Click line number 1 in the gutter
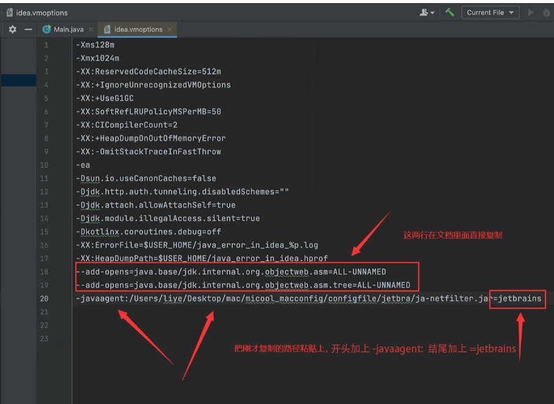Image resolution: width=554 pixels, height=404 pixels. (46, 45)
